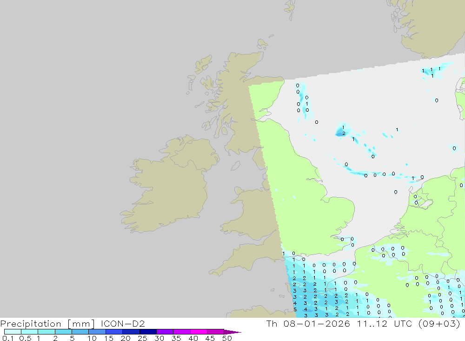Click the legend value '45'
Viewport: 465px width, 341px height.
point(210,338)
